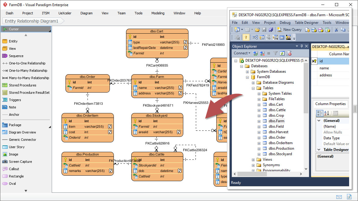The width and height of the screenshot is (358, 201).
Task: Click Object Explorer vertical scrollbar thumb
Action: (306, 88)
